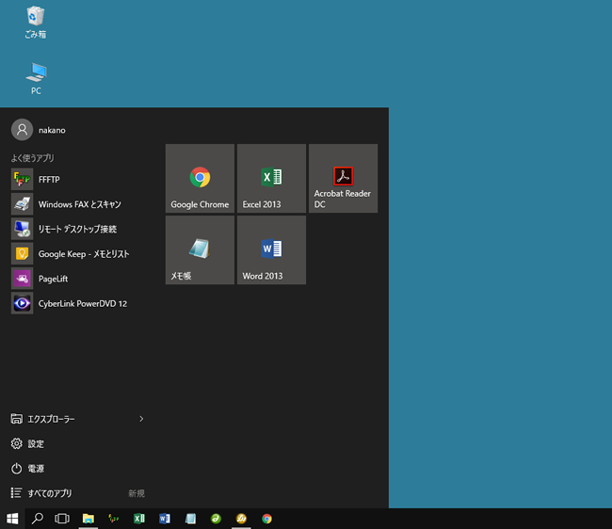Image resolution: width=612 pixels, height=529 pixels.
Task: Expand the Explorer jump list arrow
Action: coord(141,418)
